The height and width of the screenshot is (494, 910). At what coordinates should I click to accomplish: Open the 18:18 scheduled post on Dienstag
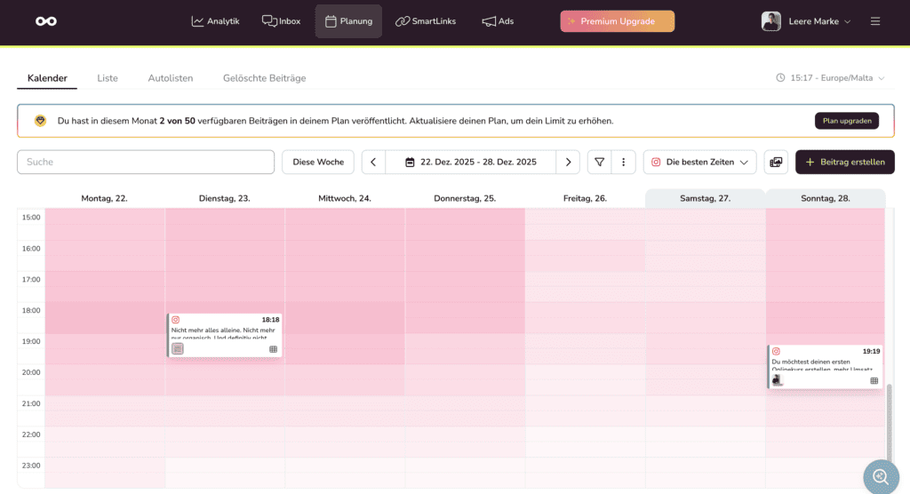[225, 335]
